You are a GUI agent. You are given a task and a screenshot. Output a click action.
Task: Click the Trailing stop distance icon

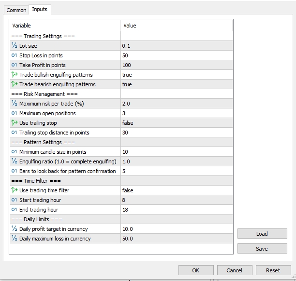coord(15,132)
